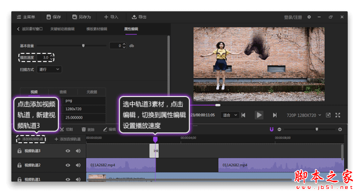
Task: Click the preview progress slider handle
Action: [x=218, y=105]
